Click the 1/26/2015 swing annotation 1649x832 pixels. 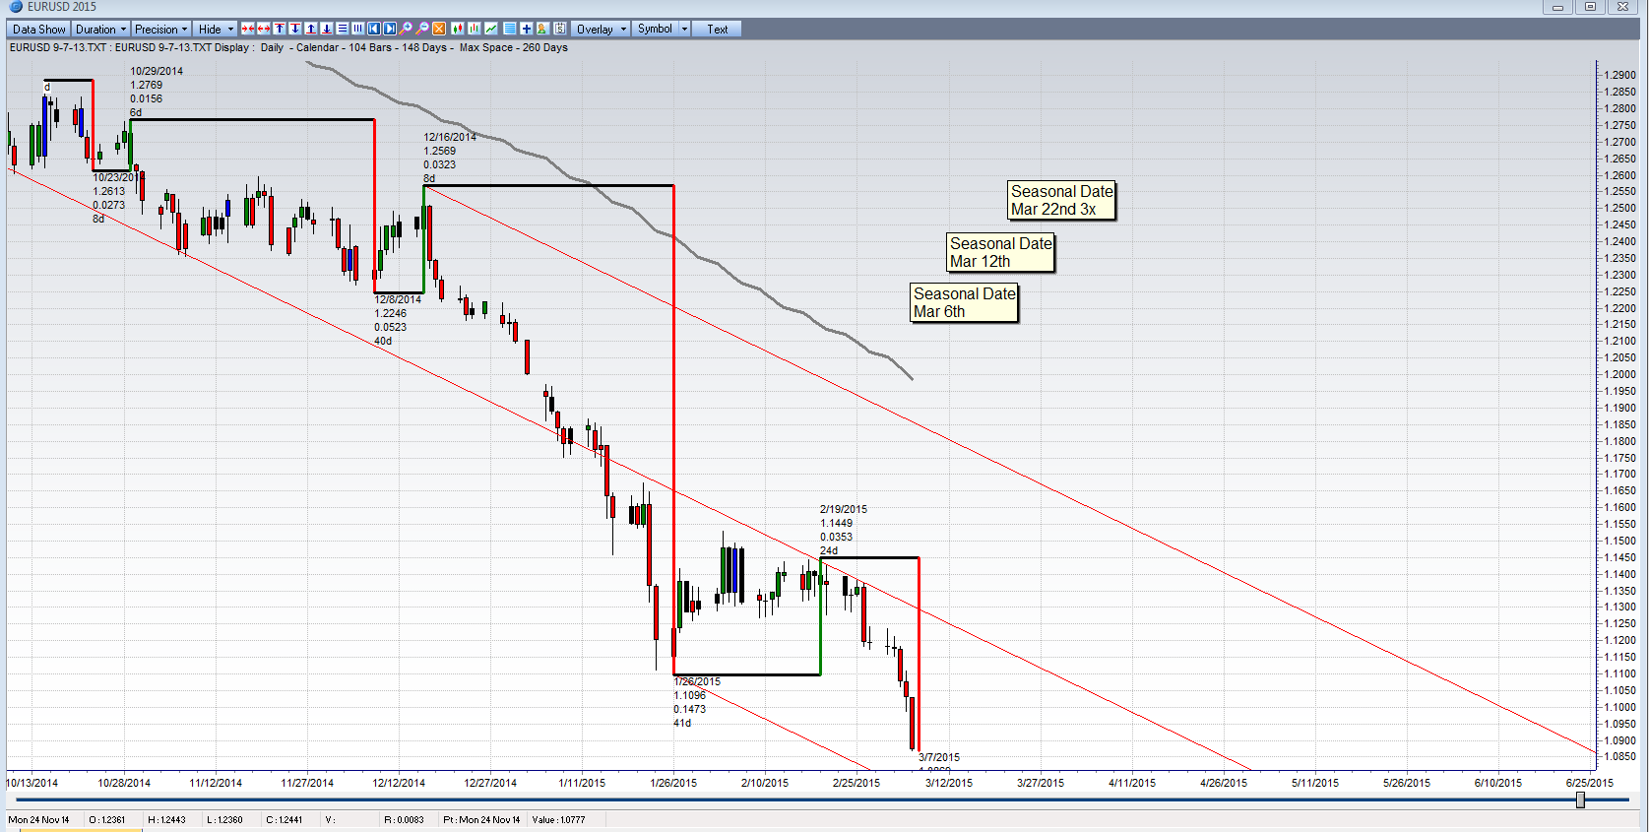[x=697, y=702]
